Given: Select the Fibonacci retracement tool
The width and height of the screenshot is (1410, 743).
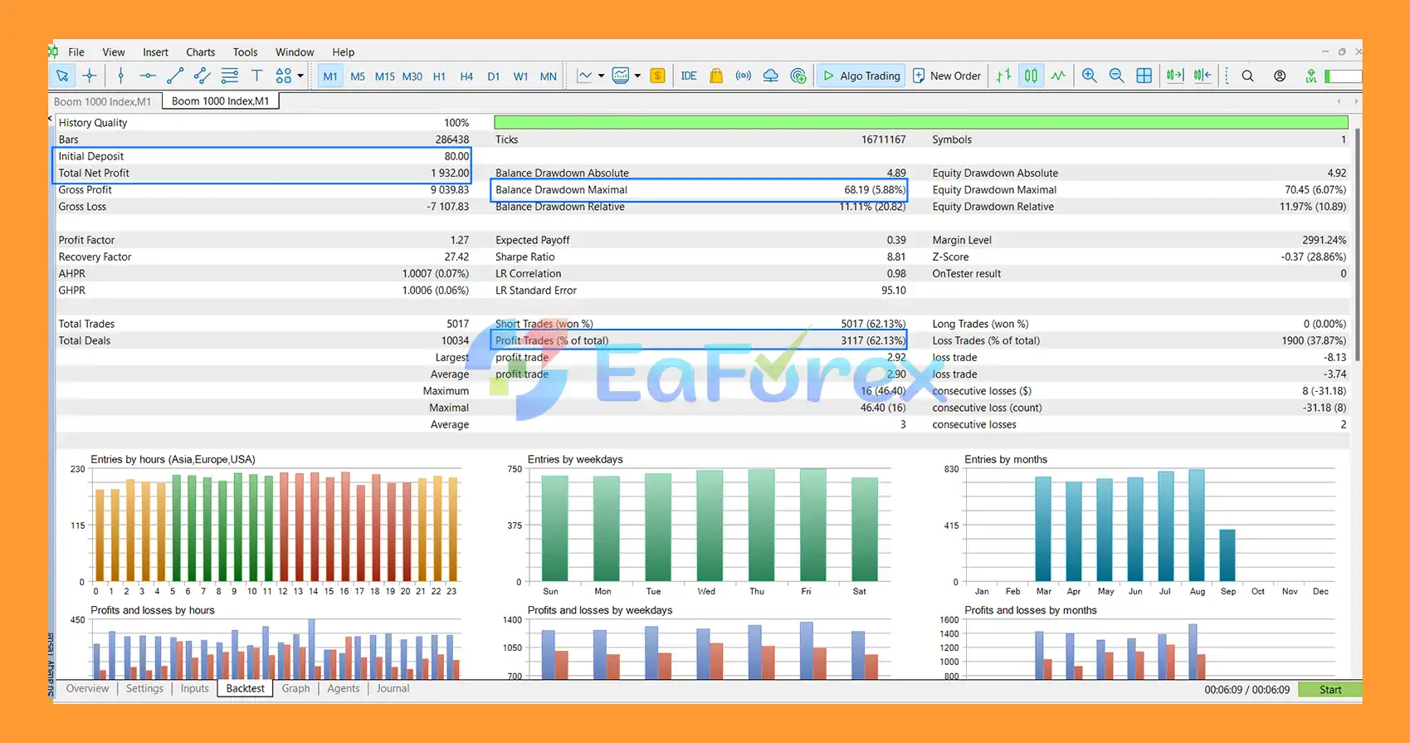Looking at the screenshot, I should 230,76.
